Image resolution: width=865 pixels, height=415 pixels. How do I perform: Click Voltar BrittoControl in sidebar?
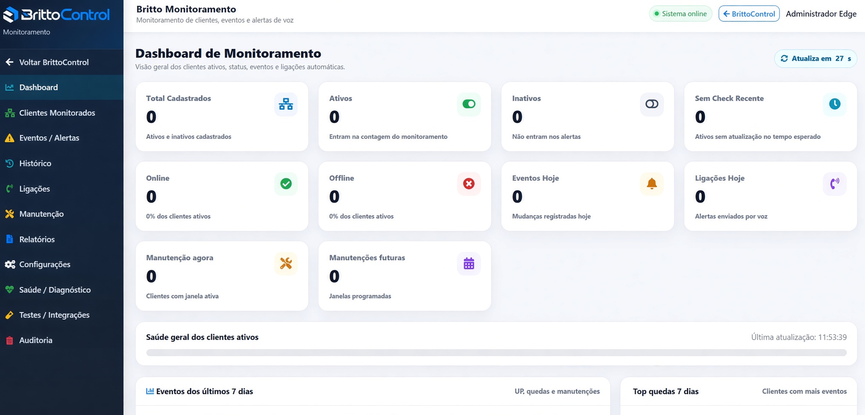[x=62, y=62]
